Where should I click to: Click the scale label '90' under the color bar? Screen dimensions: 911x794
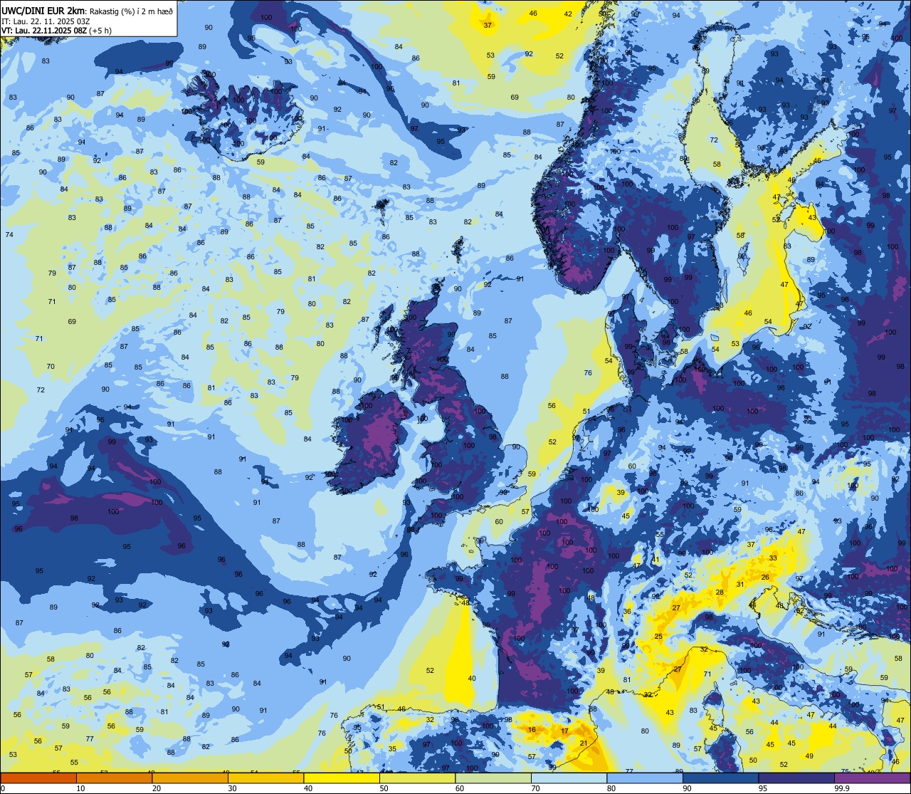(688, 788)
